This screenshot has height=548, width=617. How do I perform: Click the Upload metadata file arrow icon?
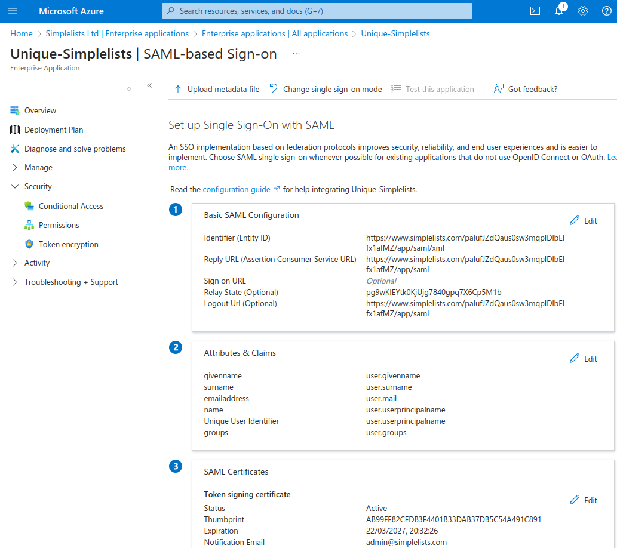178,89
